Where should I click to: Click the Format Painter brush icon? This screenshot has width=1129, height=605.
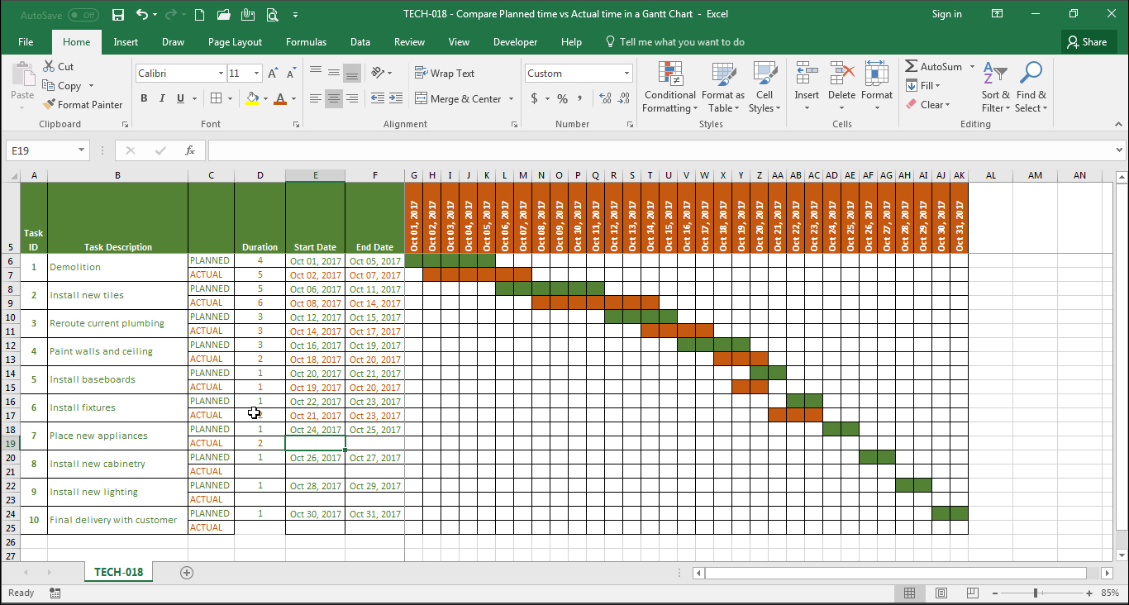(49, 105)
